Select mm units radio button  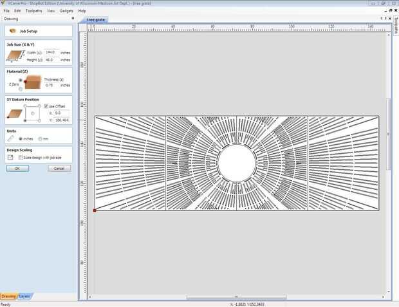[x=40, y=139]
